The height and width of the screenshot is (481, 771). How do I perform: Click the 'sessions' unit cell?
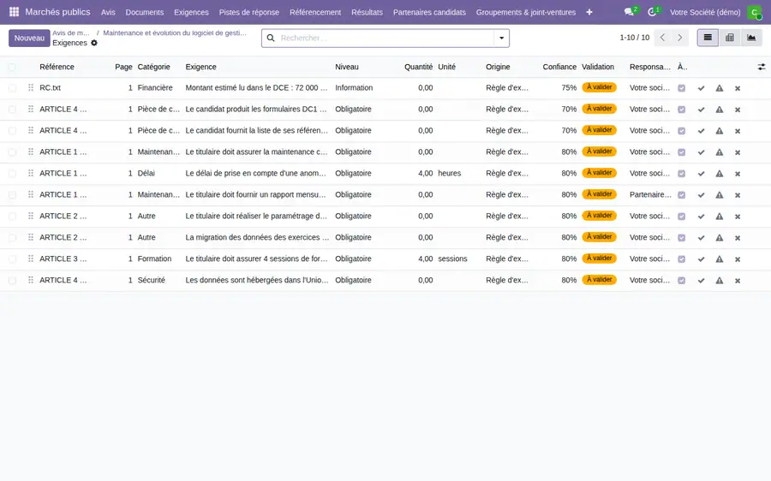452,259
